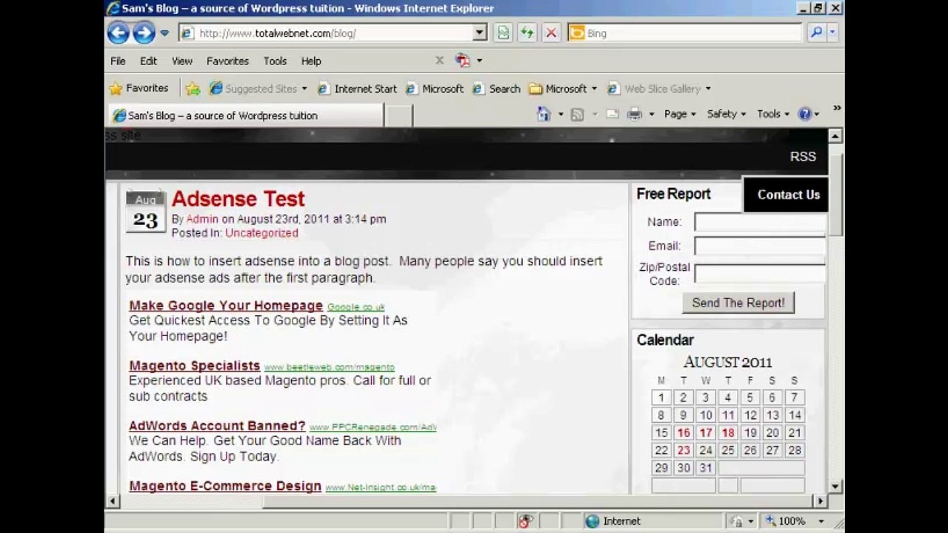The height and width of the screenshot is (533, 948).
Task: Click the Home icon in the command bar
Action: pos(544,114)
